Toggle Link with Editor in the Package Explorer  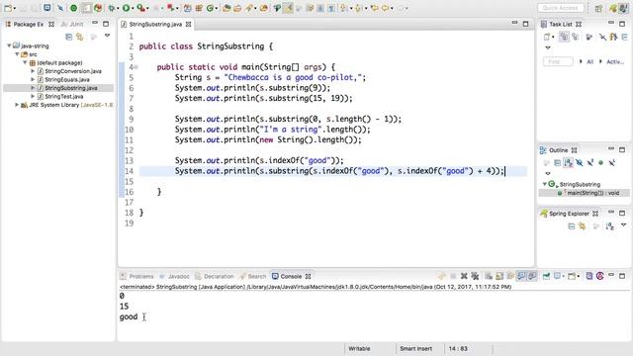point(80,37)
